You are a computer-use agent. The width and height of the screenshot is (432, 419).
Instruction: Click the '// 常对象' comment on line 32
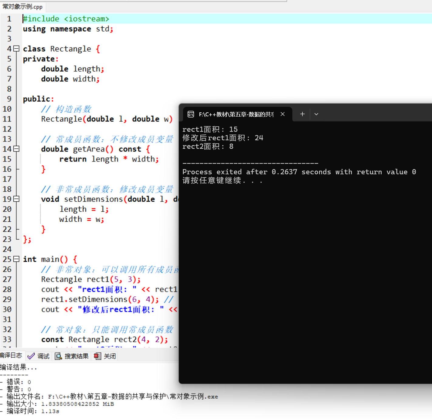click(107, 329)
